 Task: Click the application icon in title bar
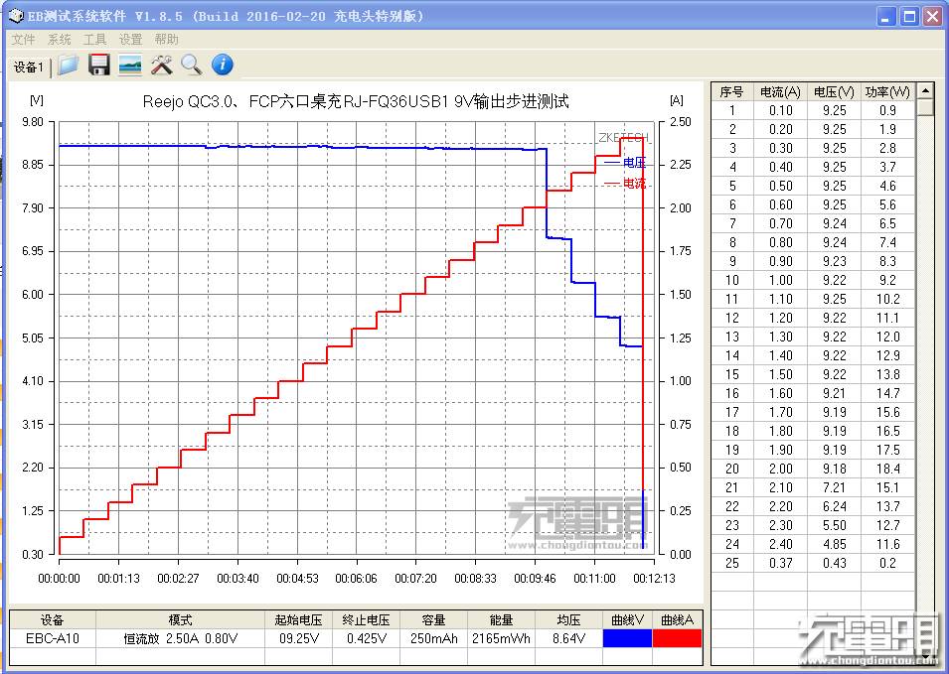(x=16, y=16)
